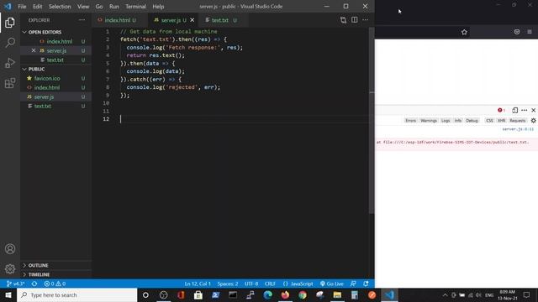Viewport: 538px width, 302px height.
Task: Close server.js in Open Editors list
Action: pos(34,50)
